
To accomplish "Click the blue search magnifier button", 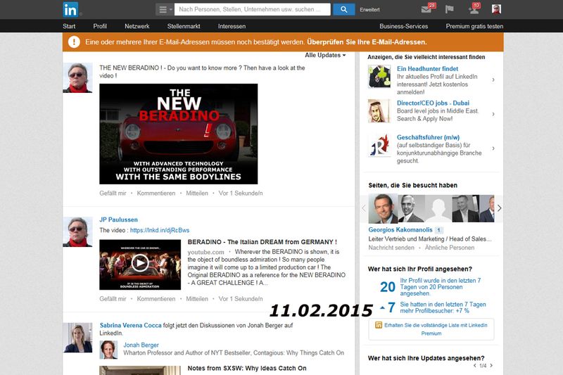I will point(343,10).
